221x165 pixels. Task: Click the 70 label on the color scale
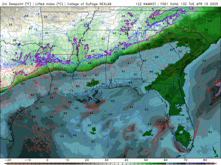pos(185,160)
